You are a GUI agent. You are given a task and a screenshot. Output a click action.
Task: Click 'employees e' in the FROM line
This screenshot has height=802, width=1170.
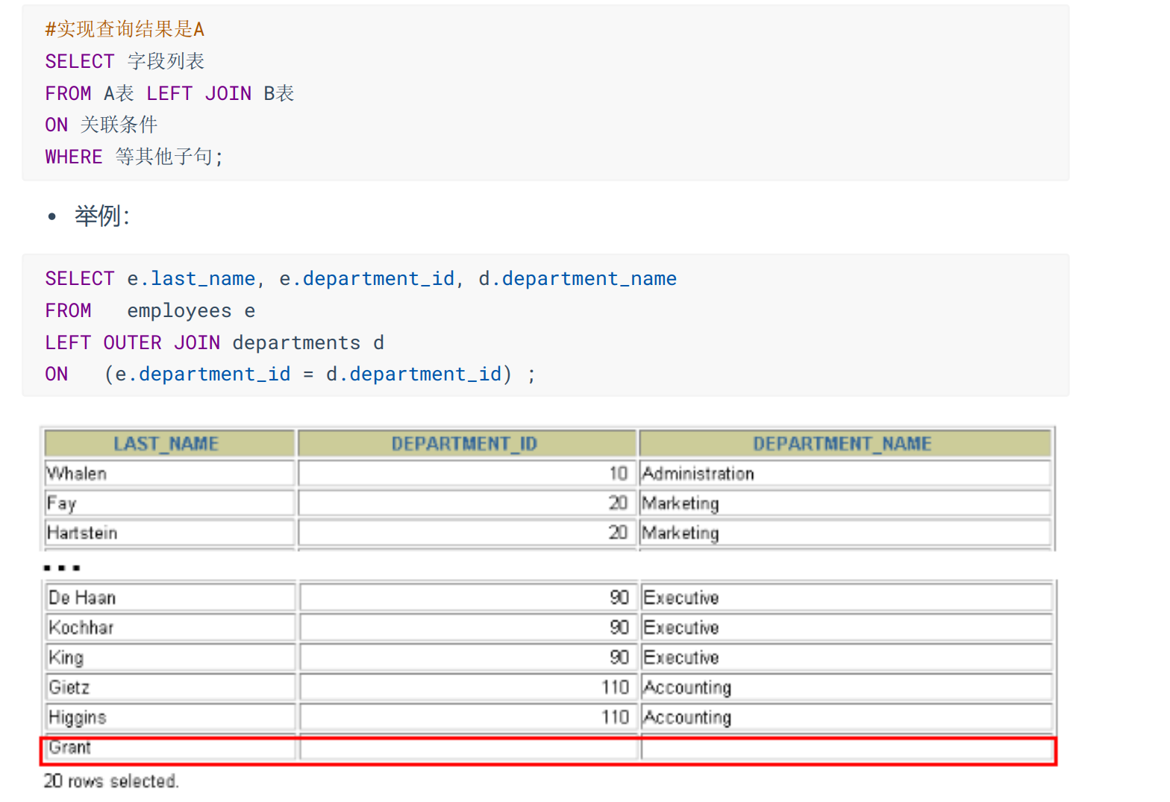click(191, 310)
